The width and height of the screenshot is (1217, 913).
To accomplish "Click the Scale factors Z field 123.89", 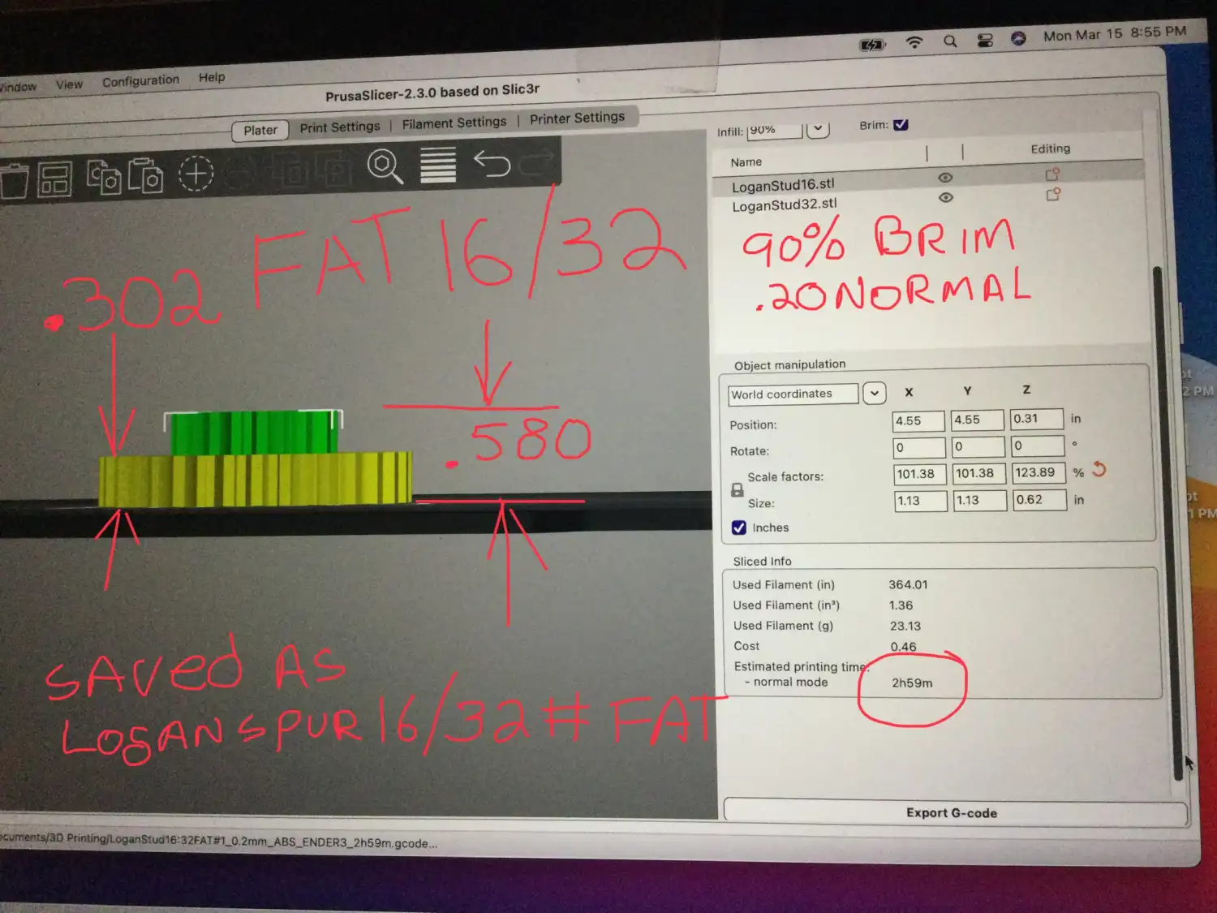I will [x=1039, y=472].
